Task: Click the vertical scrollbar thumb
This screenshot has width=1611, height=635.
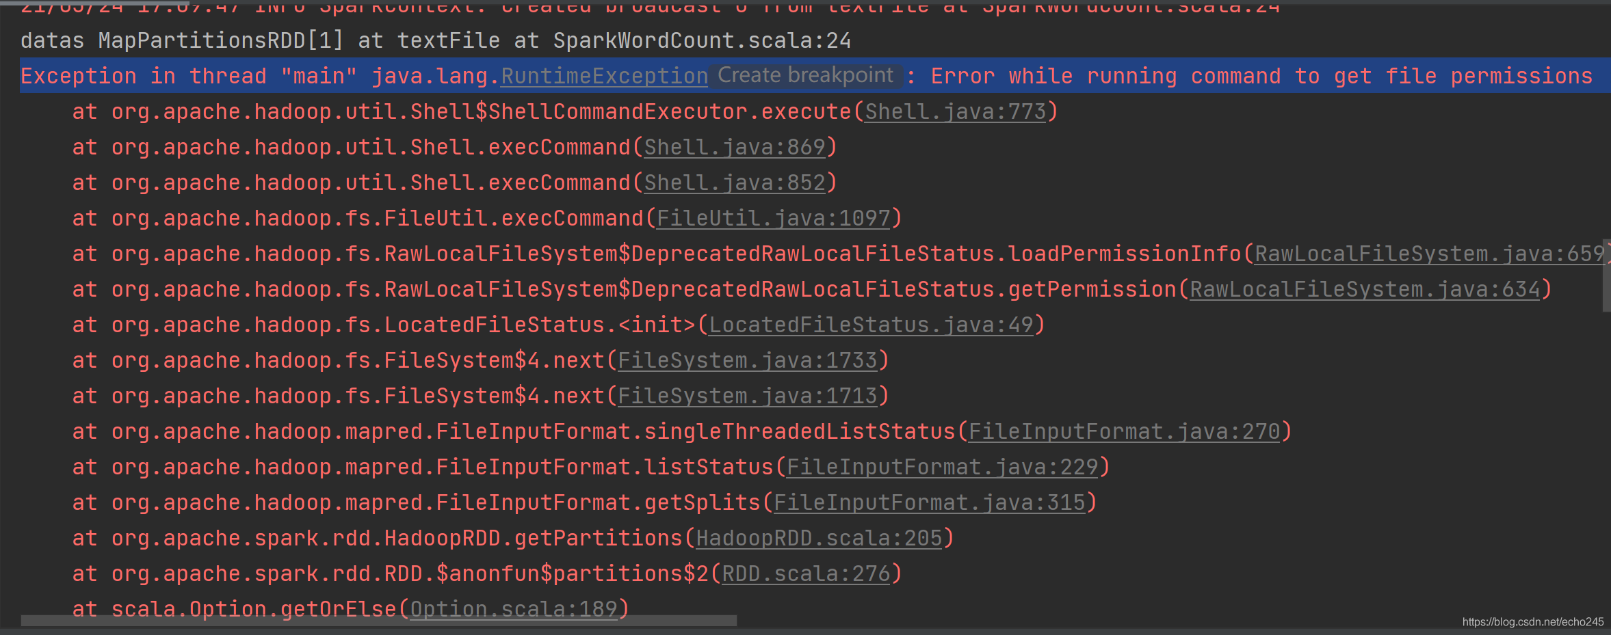Action: (x=1606, y=275)
